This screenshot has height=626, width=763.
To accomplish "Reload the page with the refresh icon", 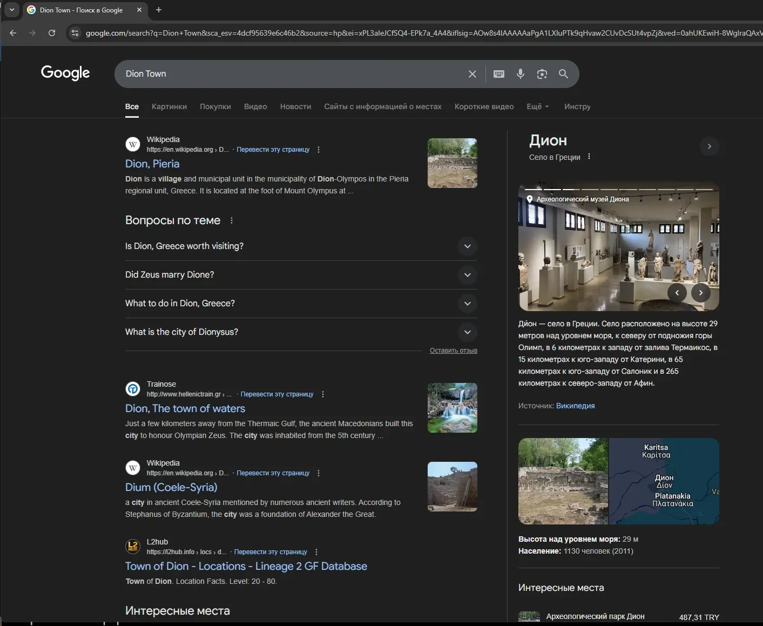I will click(x=52, y=33).
